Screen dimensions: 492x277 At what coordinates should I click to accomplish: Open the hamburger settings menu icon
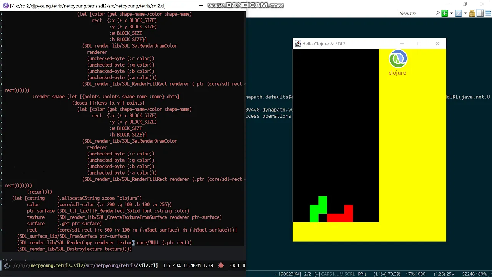point(487,13)
